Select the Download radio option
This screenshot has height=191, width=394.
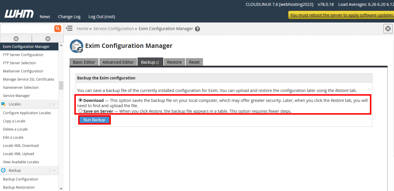80,100
